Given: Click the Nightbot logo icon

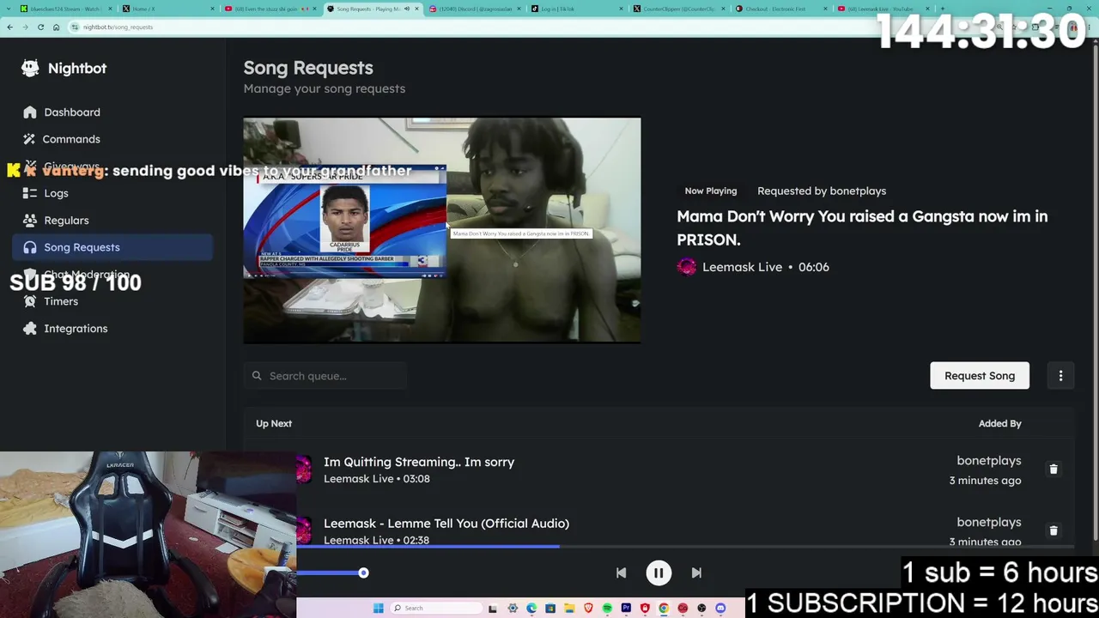Looking at the screenshot, I should (x=30, y=68).
